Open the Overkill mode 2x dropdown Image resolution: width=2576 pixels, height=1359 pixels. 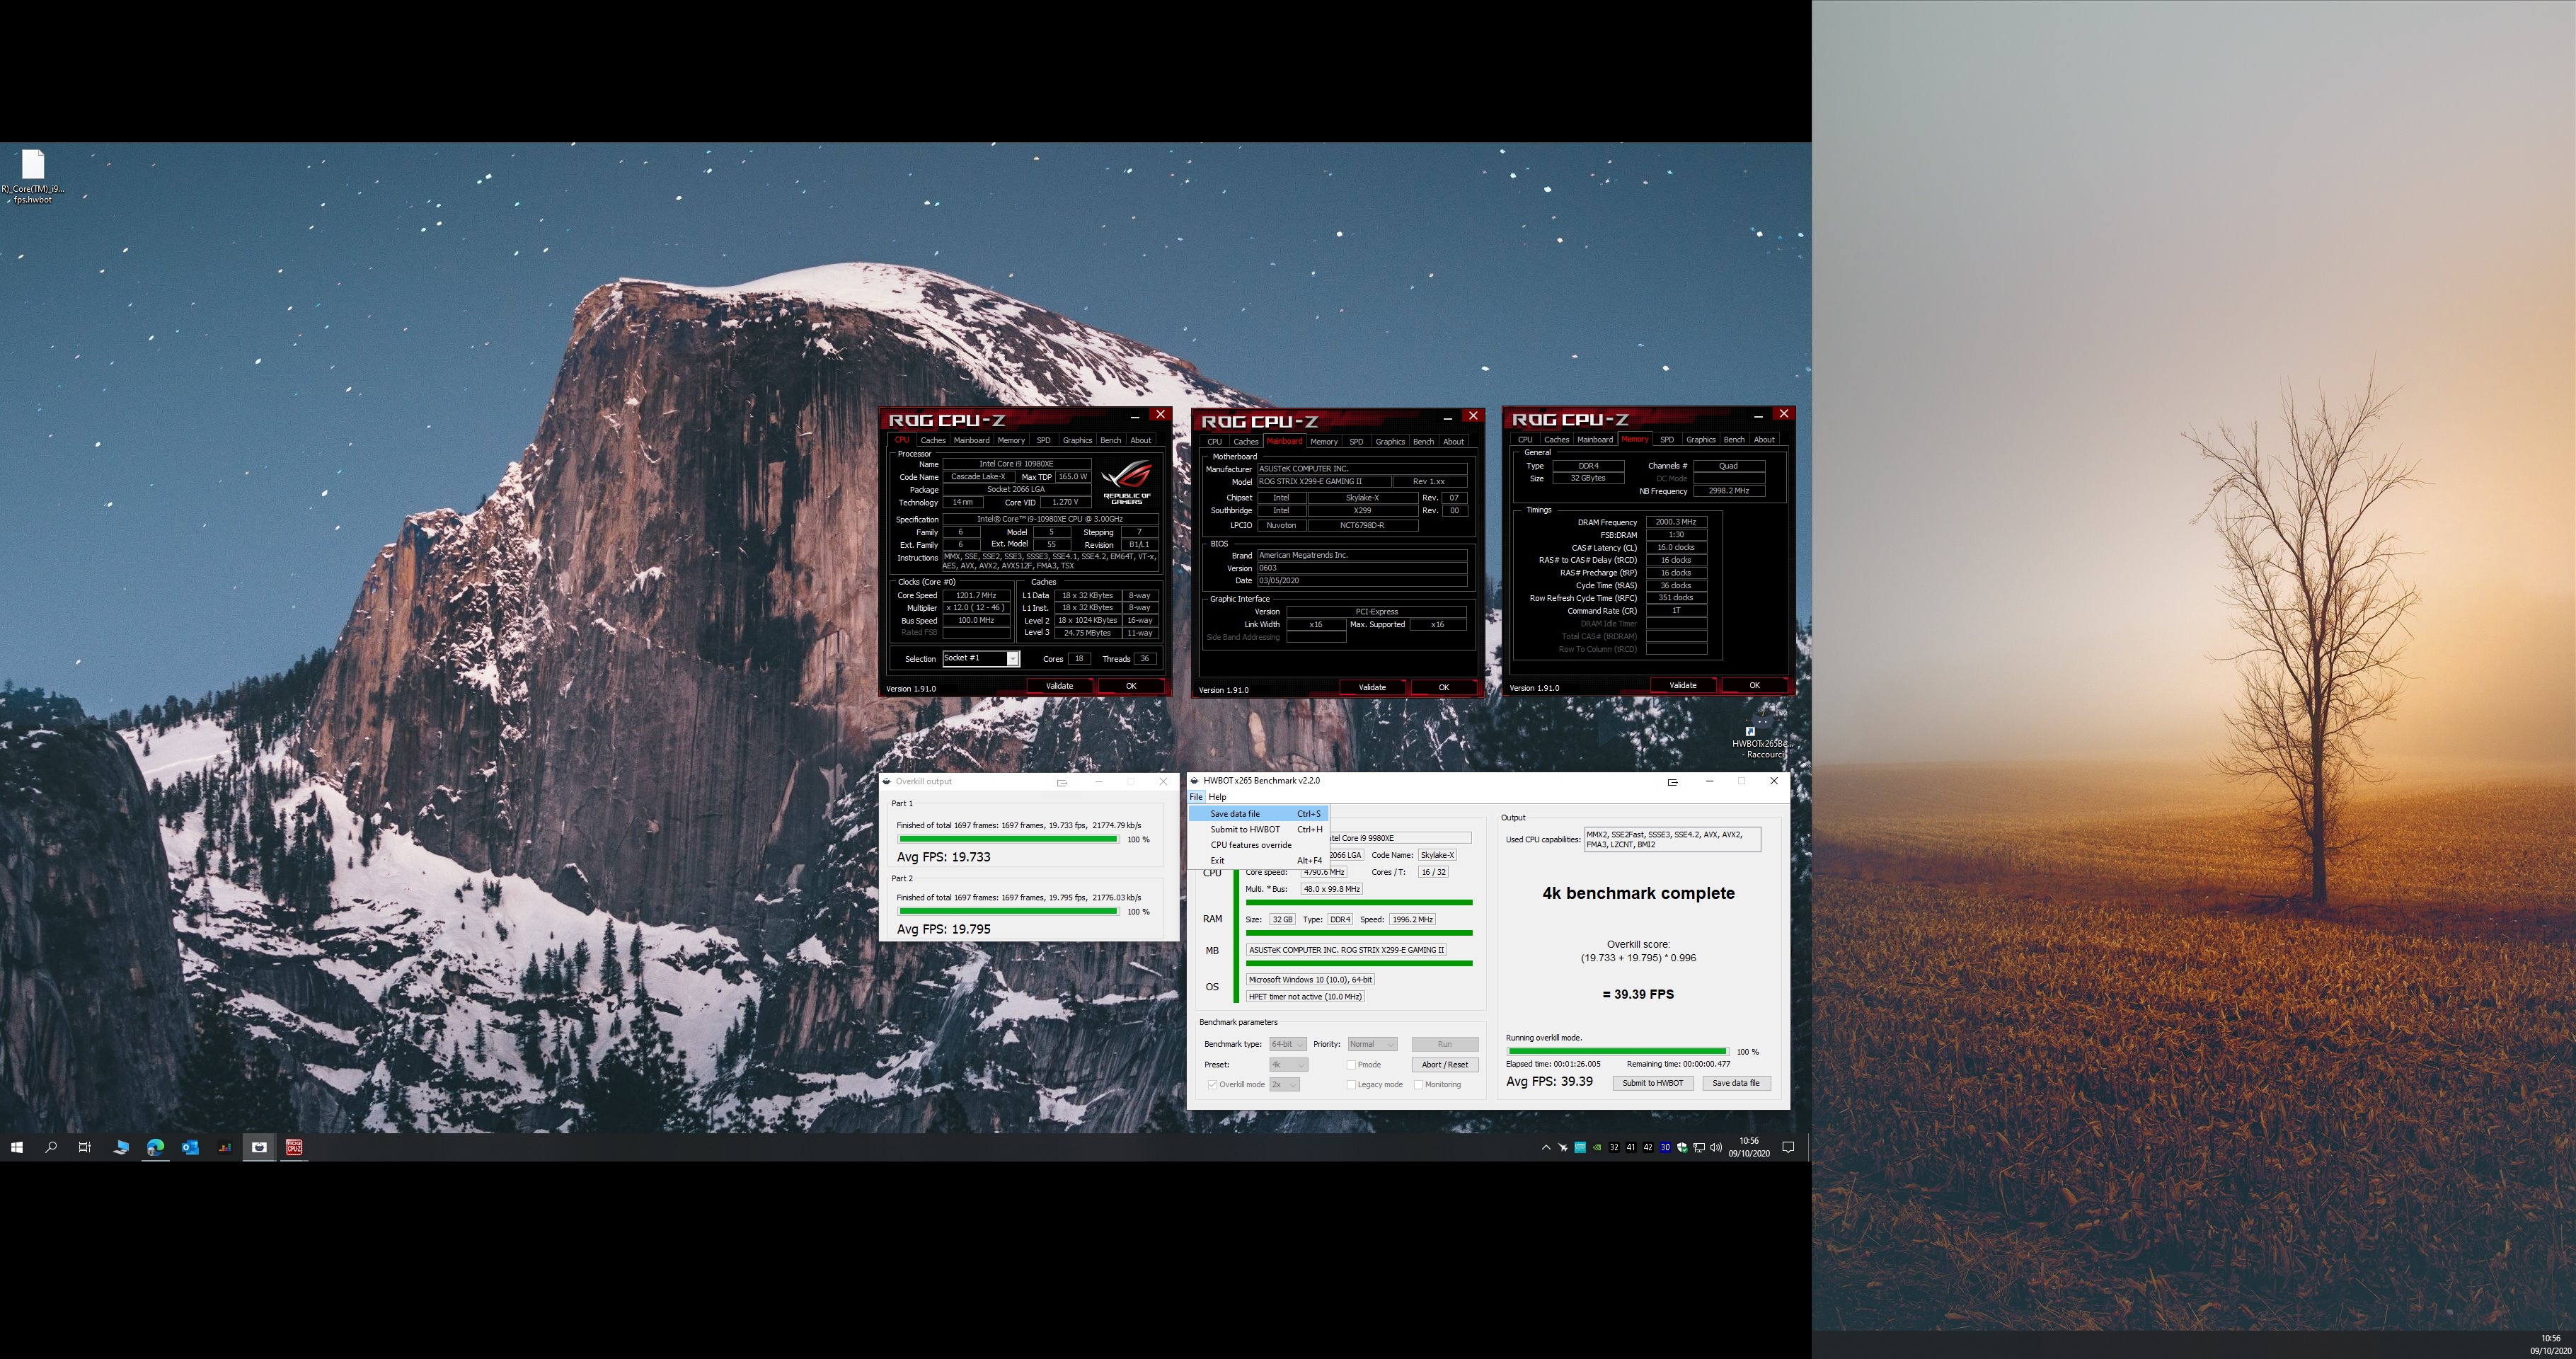[x=1284, y=1085]
